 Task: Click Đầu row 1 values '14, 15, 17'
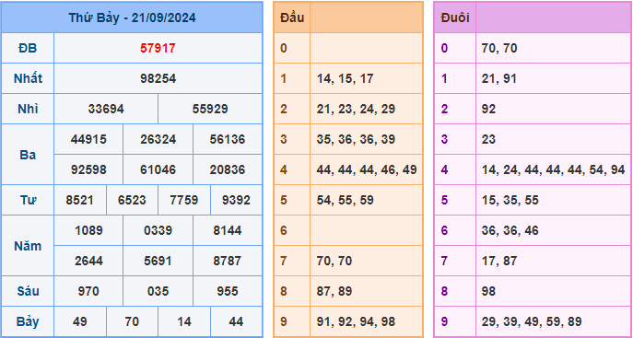coord(346,78)
